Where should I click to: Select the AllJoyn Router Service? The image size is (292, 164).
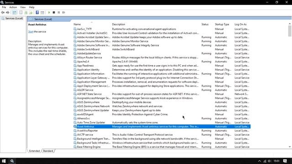point(162,58)
